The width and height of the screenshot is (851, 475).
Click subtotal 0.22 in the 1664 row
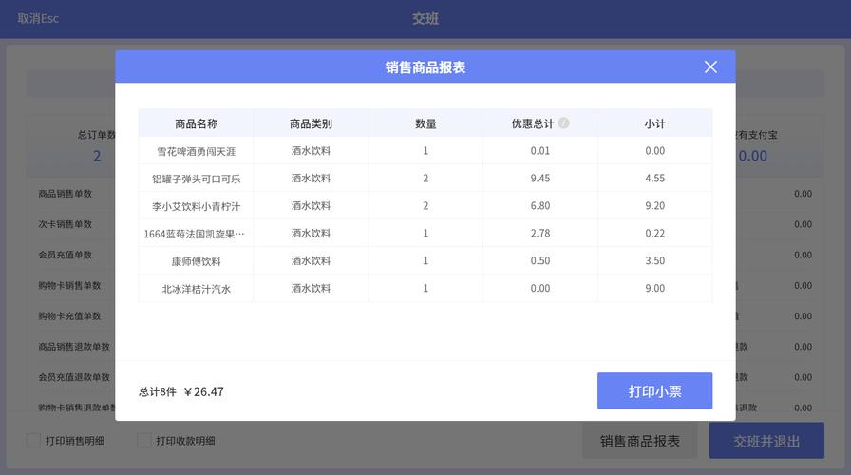coord(655,234)
